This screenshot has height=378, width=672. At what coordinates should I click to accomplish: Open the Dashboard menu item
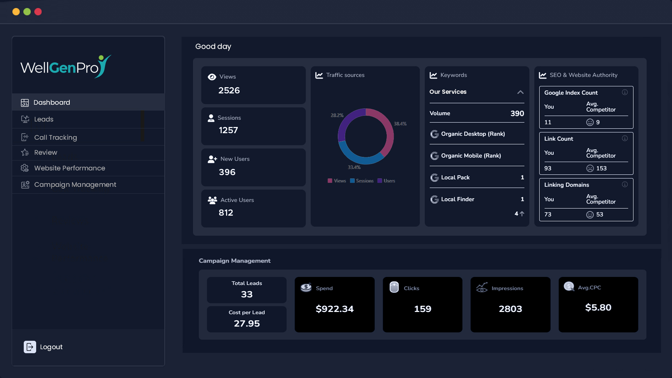point(88,102)
